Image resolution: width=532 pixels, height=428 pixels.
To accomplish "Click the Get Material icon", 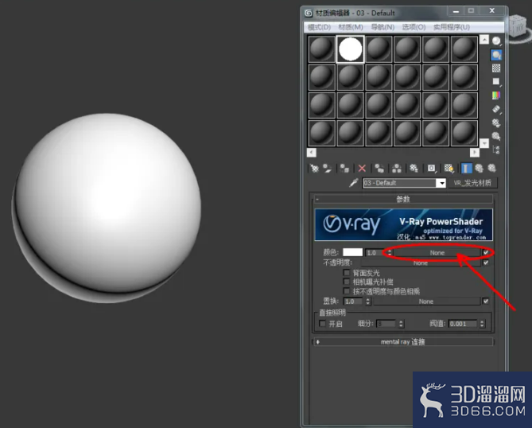I will (314, 169).
